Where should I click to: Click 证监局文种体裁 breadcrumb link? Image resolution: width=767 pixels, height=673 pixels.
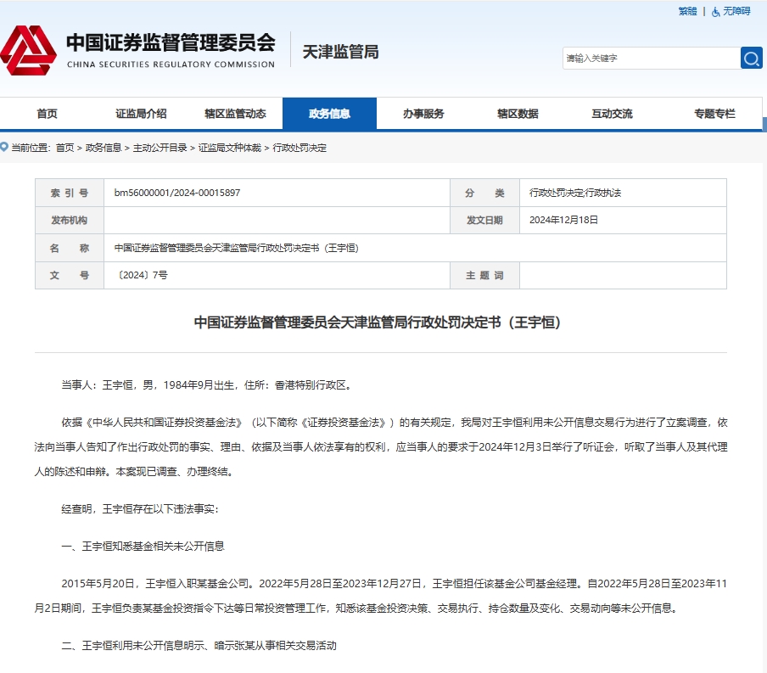tap(232, 148)
